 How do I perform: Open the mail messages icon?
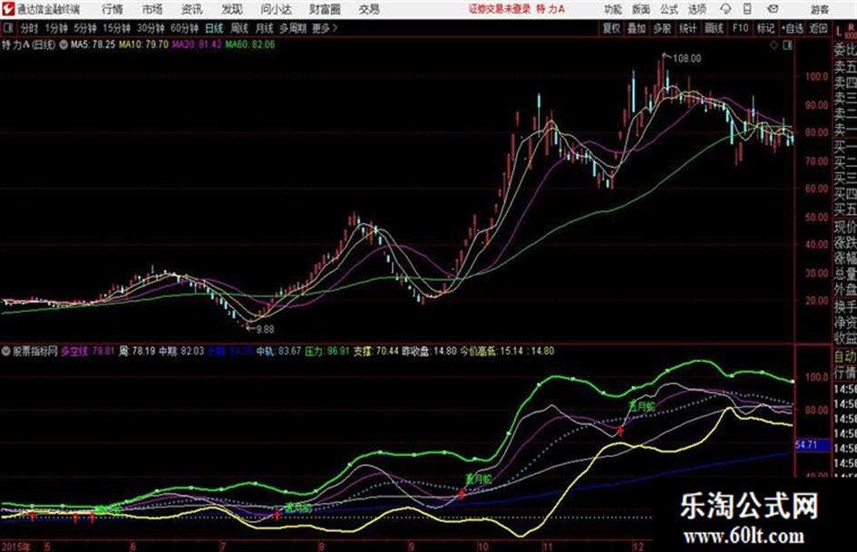[x=773, y=9]
